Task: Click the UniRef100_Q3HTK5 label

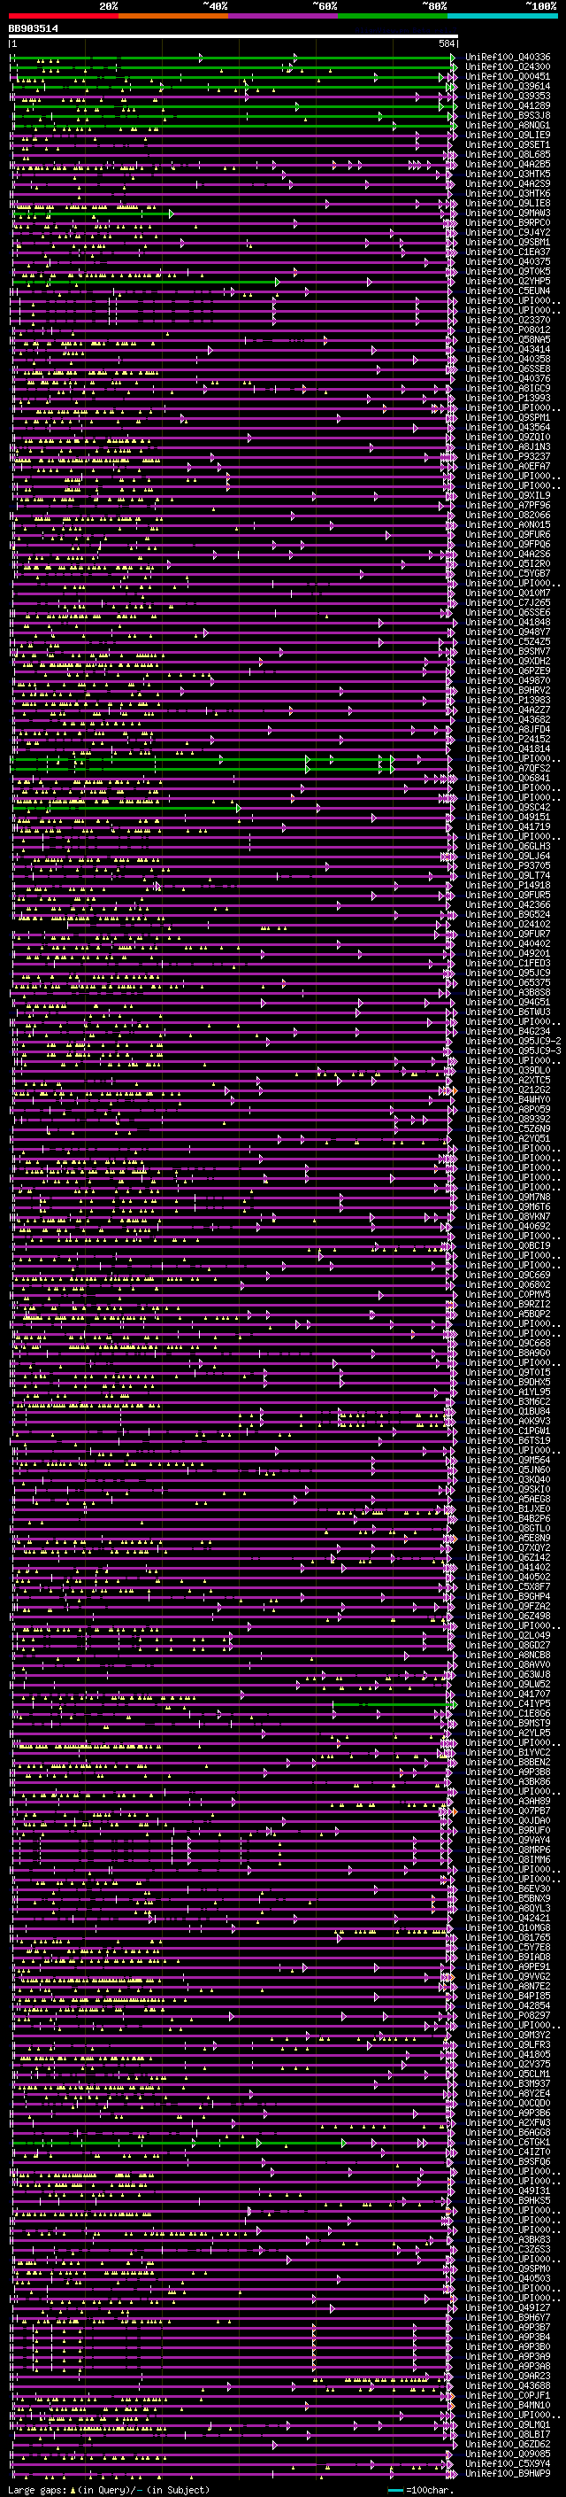Action: pyautogui.click(x=508, y=174)
